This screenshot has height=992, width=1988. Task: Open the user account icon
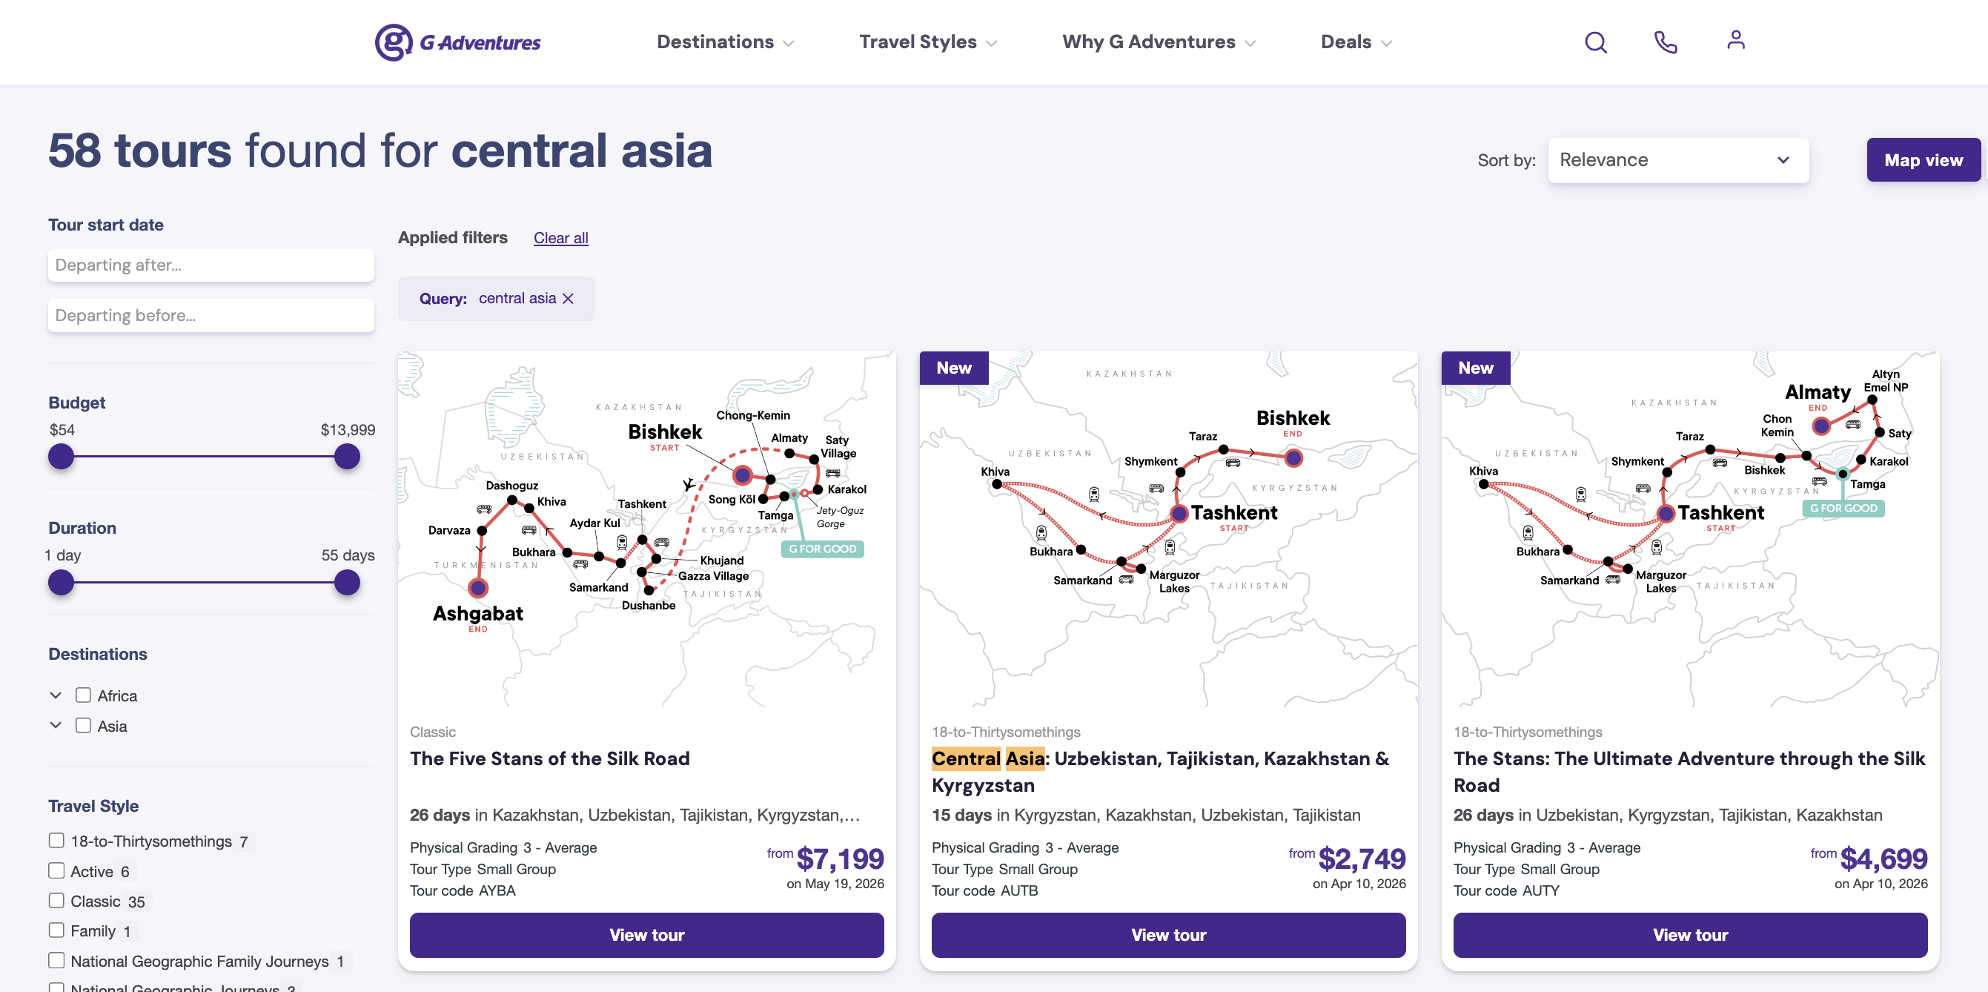pos(1736,40)
